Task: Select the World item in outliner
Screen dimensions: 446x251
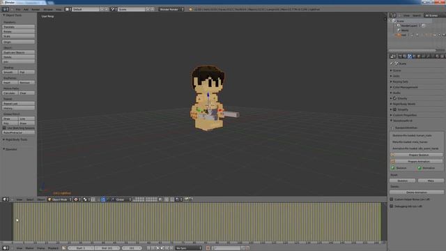Action: coord(404,30)
